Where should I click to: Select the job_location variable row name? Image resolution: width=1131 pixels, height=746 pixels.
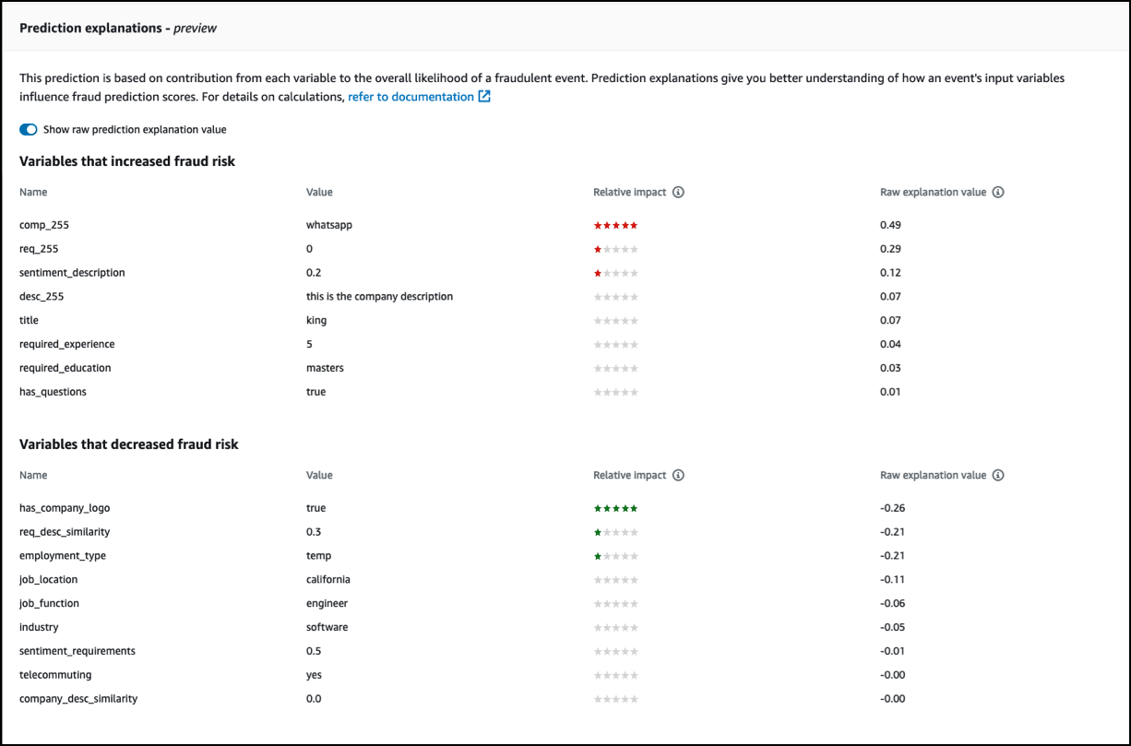[x=48, y=580]
